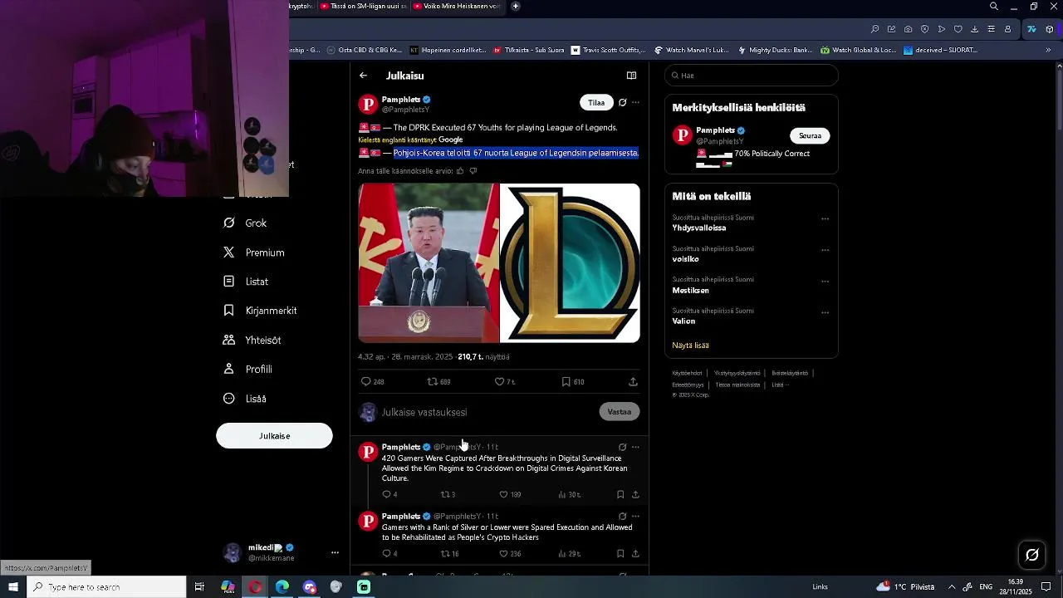The height and width of the screenshot is (598, 1063).
Task: Open the League of Legends logo image
Action: 571,263
